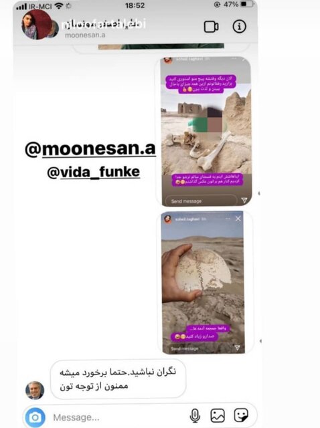Close the shared story with X
This screenshot has width=320, height=428.
click(x=238, y=219)
